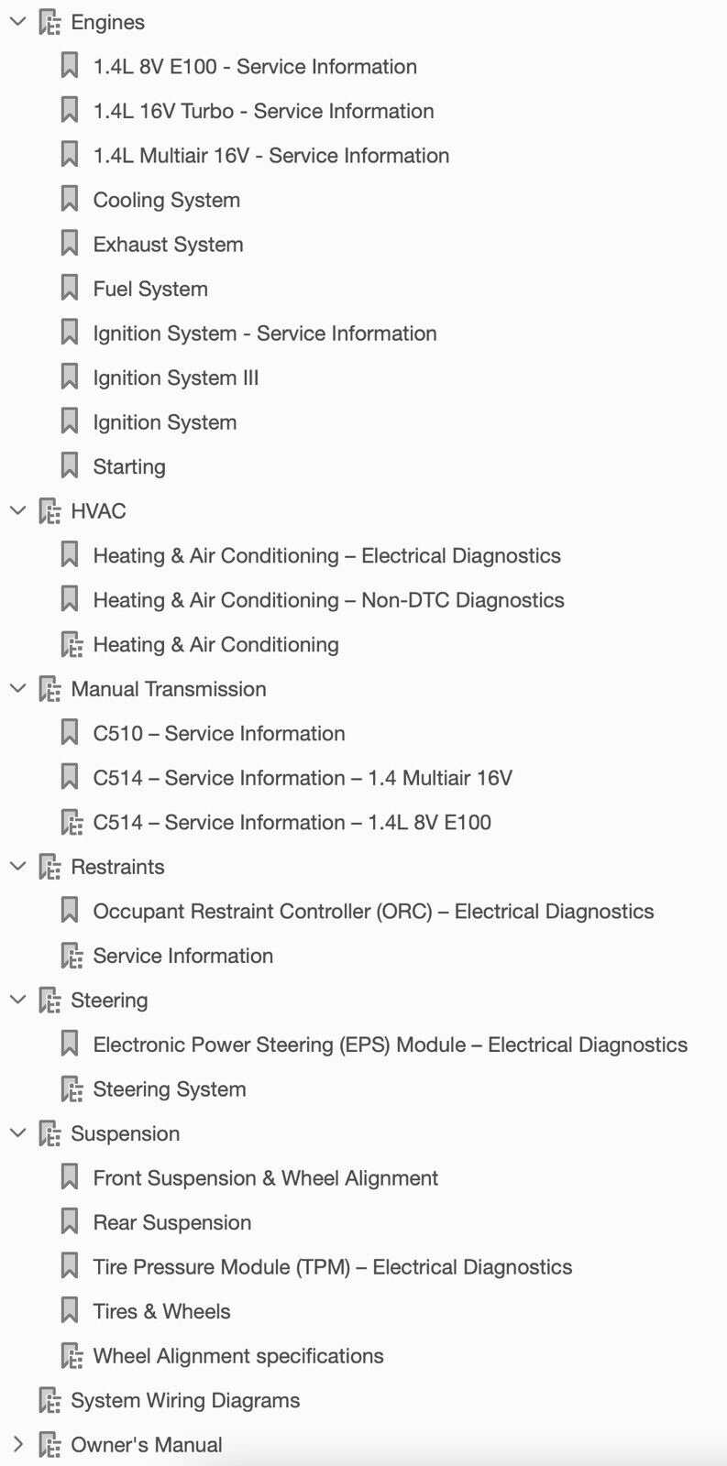727x1466 pixels.
Task: Select C510 – Service Information entry
Action: pyautogui.click(x=218, y=733)
